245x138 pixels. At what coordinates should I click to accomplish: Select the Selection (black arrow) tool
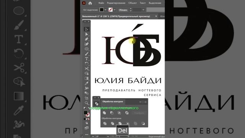[87, 29]
